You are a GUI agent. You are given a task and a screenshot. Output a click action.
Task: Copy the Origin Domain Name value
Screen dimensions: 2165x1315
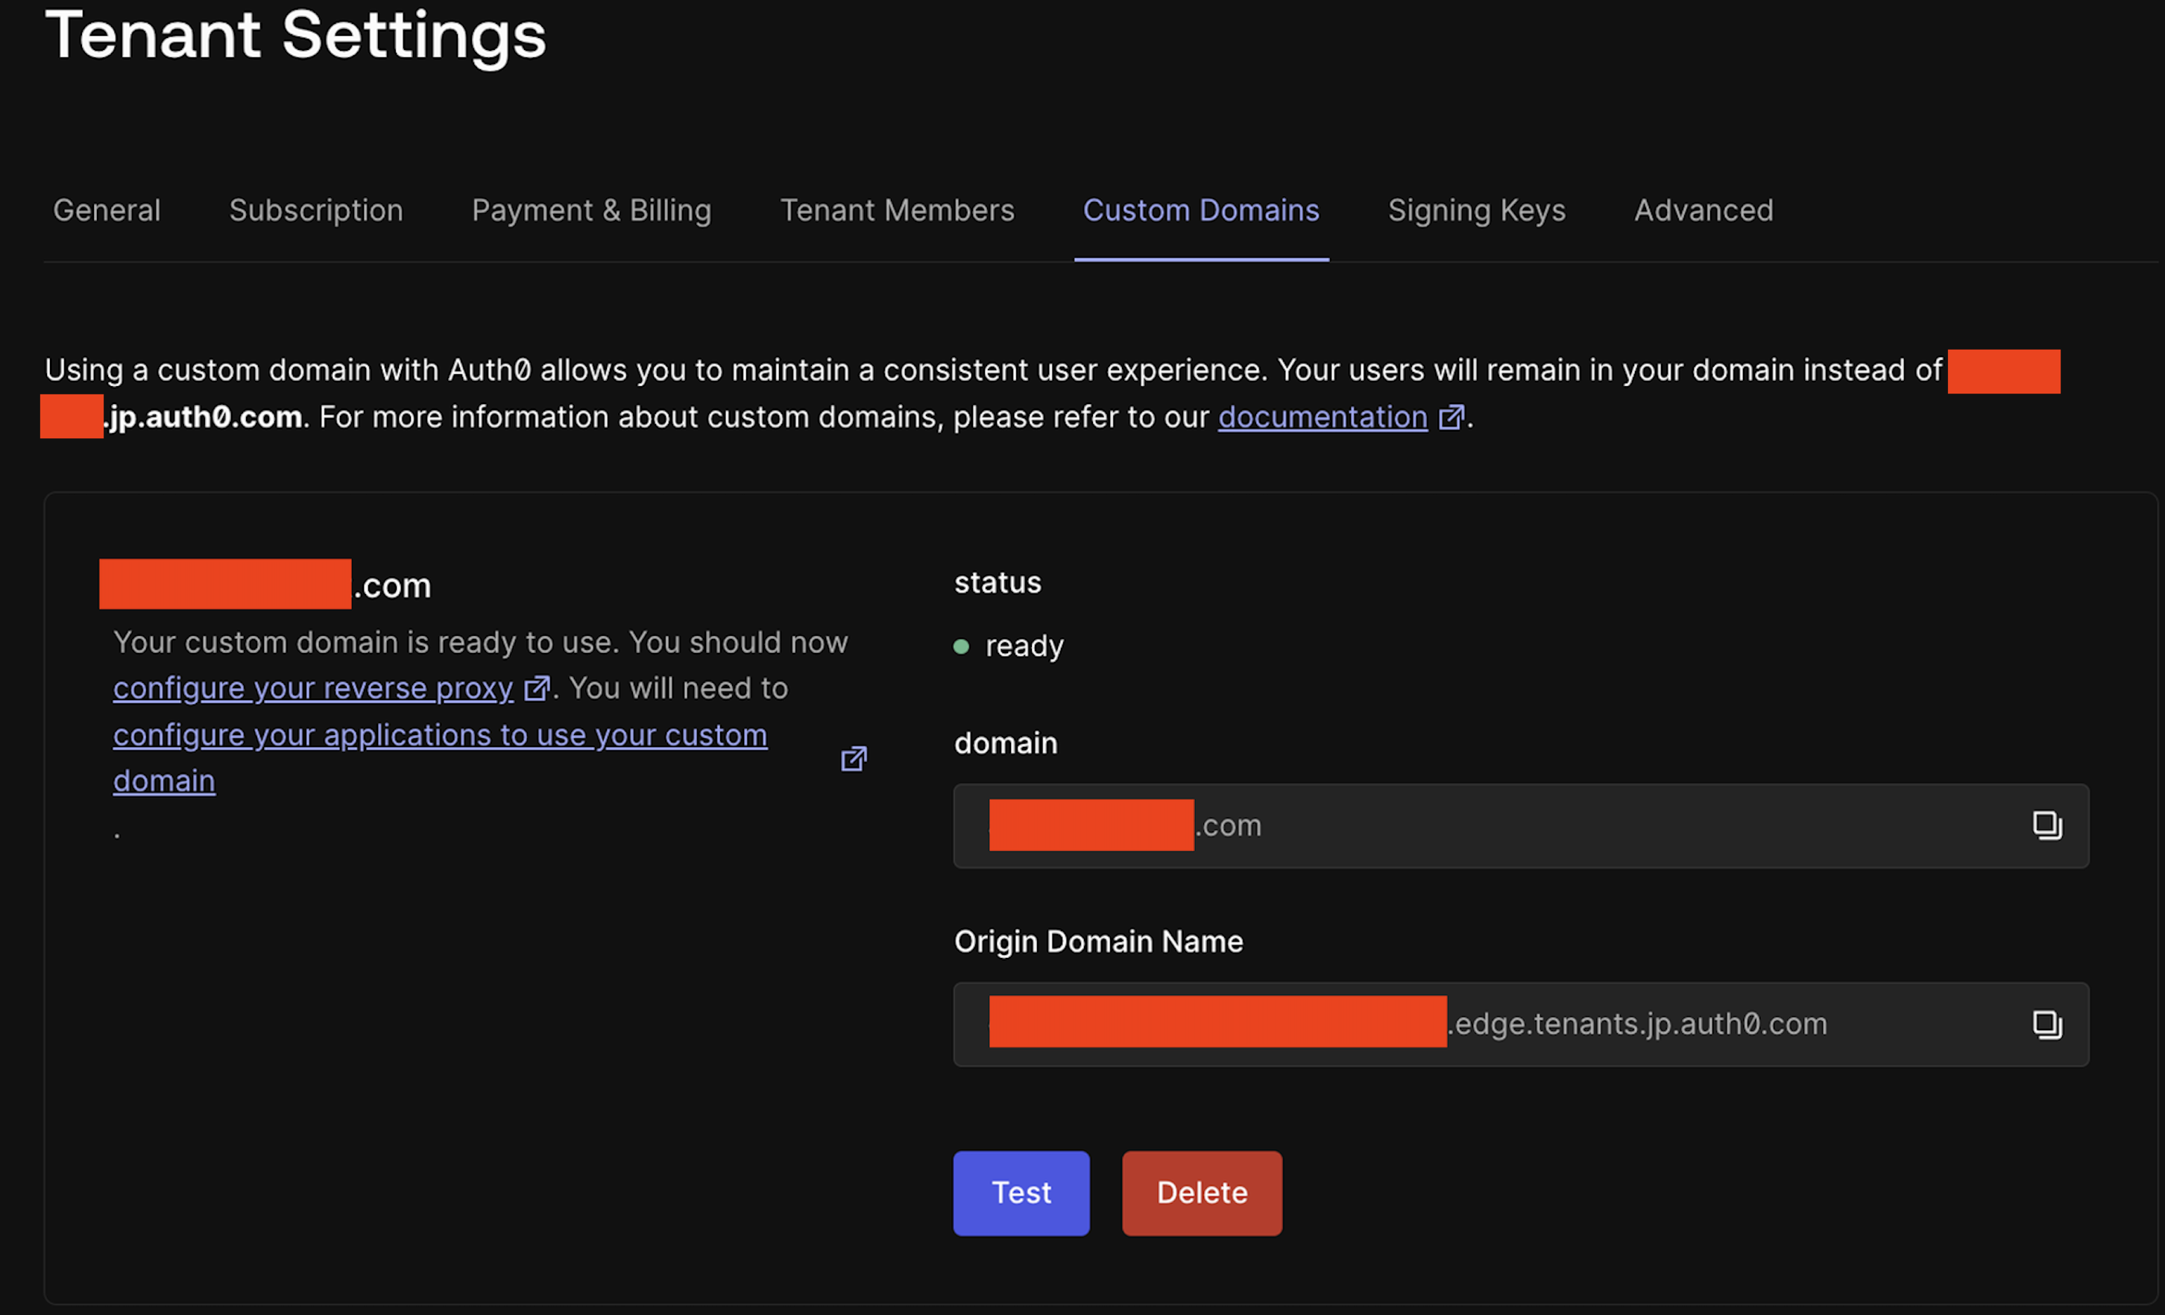click(x=2046, y=1024)
